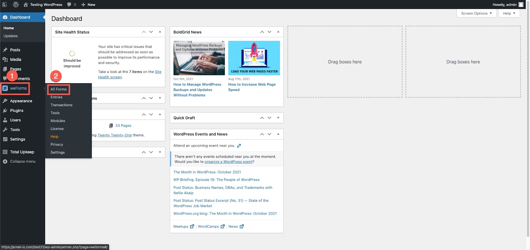Click the admin avatar in top bar
This screenshot has width=530, height=250.
521,5
